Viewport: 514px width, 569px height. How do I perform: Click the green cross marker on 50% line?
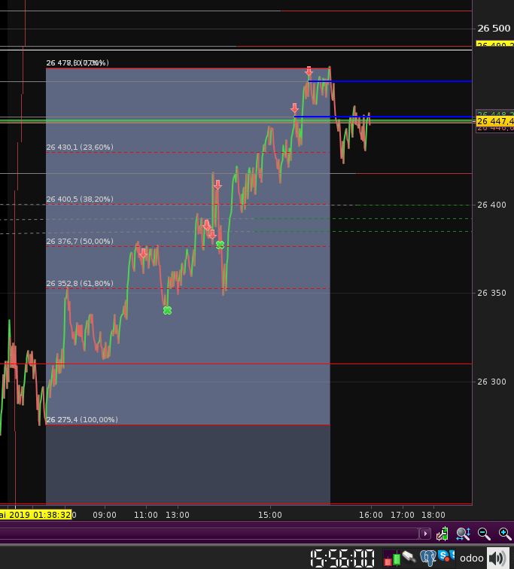[220, 245]
